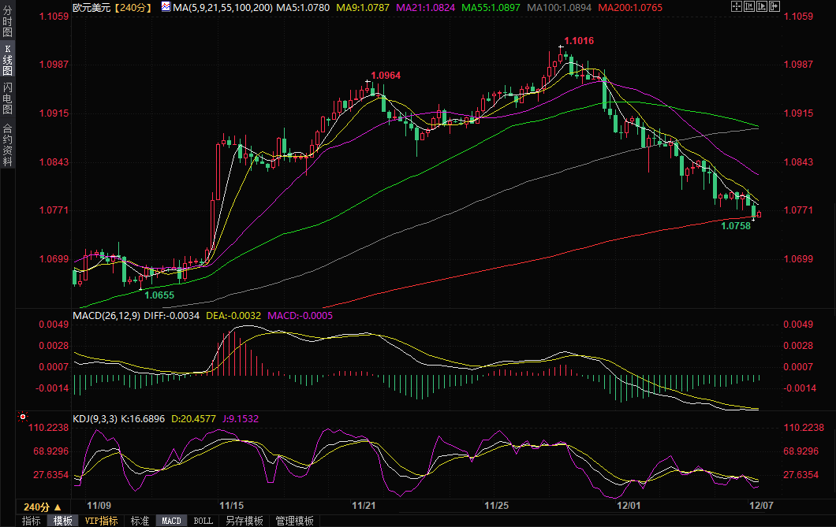The width and height of the screenshot is (836, 527).
Task: Choose the 标准 template
Action: (x=140, y=521)
